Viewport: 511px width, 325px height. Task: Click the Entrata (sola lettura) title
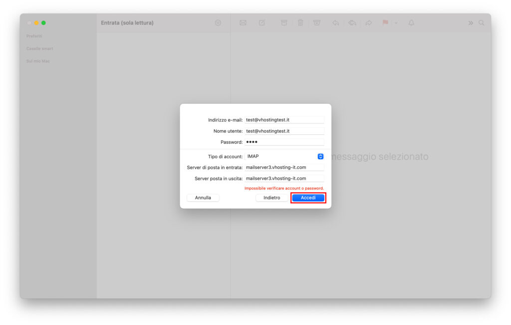127,23
